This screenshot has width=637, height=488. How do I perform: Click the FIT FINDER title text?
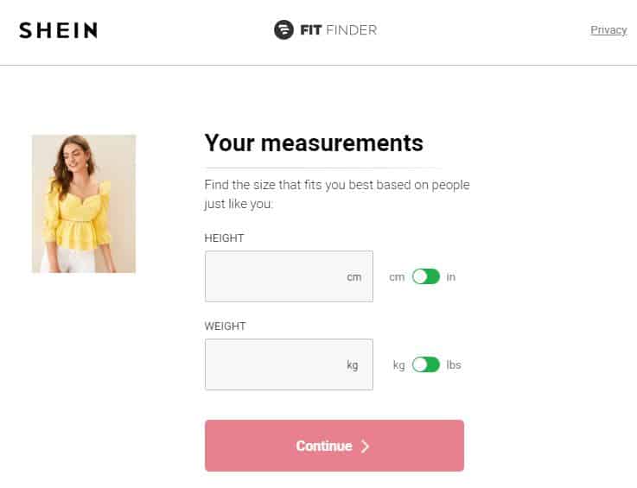(339, 29)
